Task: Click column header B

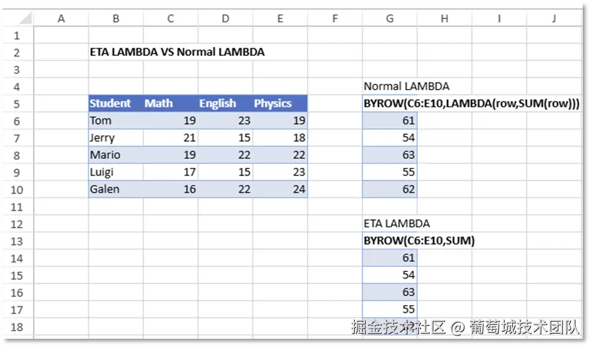Action: (x=116, y=19)
